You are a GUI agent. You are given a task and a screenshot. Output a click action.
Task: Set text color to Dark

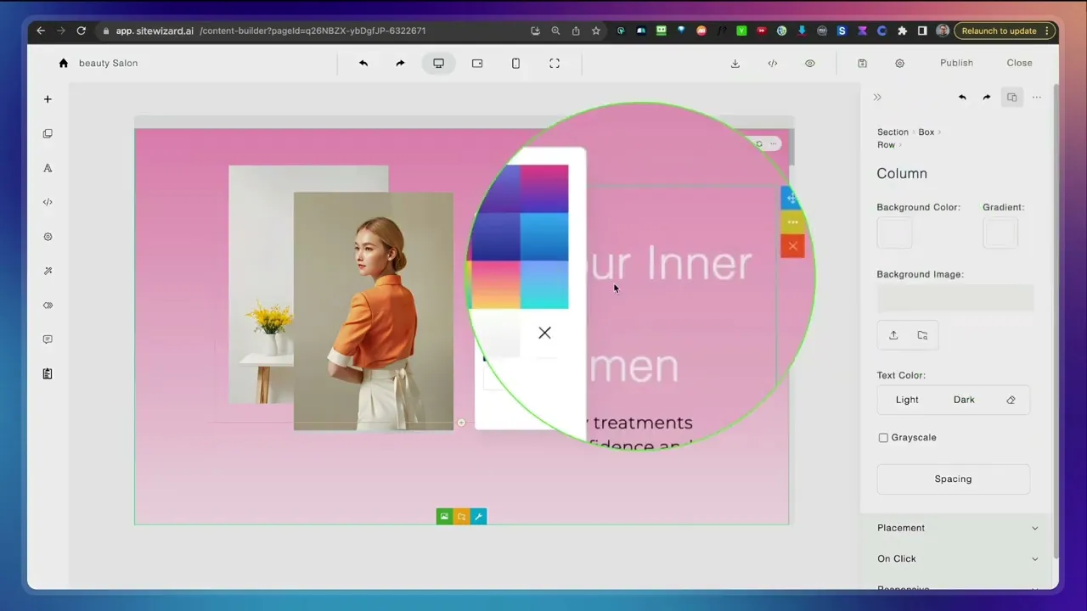tap(964, 400)
